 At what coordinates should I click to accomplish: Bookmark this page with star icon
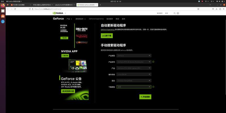pyautogui.click(x=198, y=9)
